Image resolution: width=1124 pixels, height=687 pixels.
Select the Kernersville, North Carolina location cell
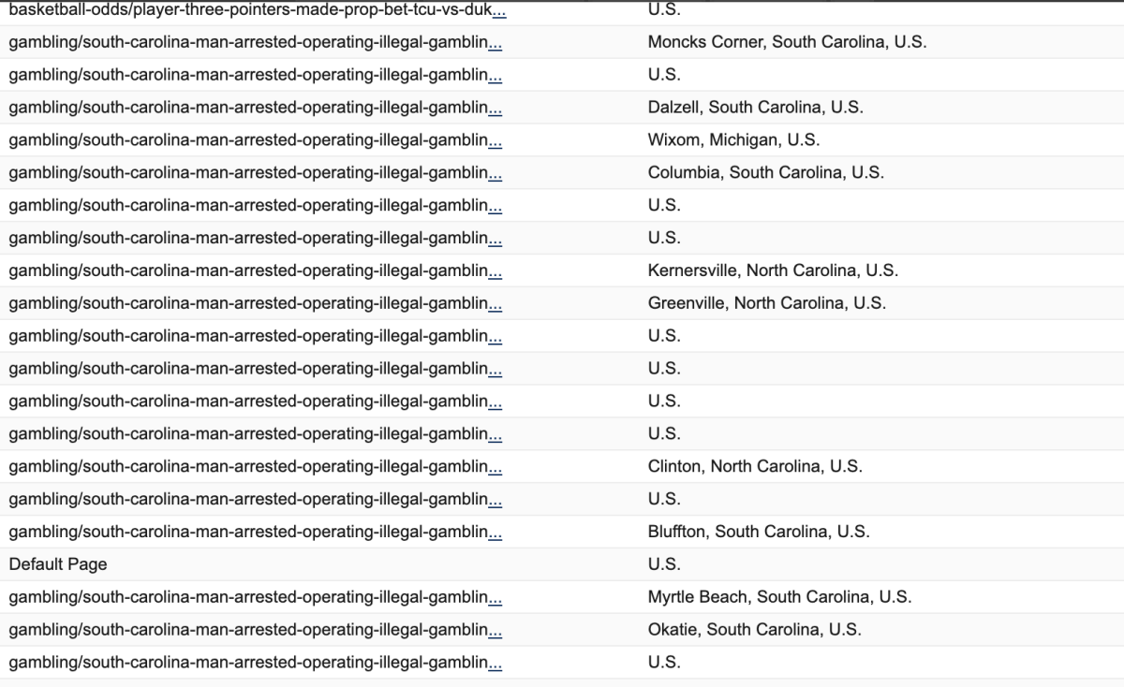pos(773,270)
